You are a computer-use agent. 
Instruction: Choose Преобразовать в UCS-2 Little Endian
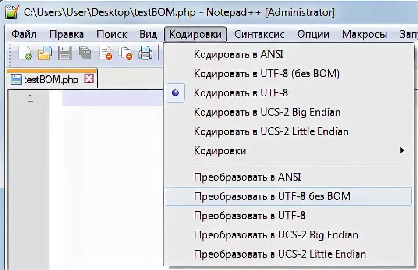(x=289, y=254)
